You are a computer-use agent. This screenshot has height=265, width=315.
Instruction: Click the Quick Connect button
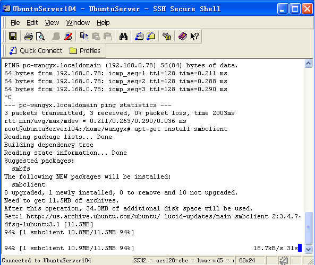36,51
